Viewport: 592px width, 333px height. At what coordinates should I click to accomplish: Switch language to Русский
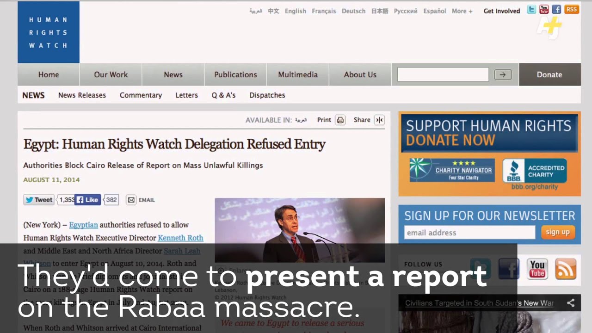pyautogui.click(x=406, y=11)
